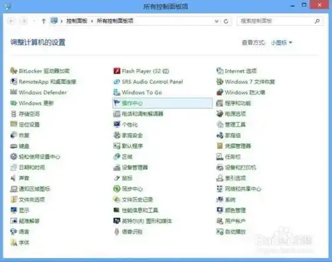Open 文件历史记录
332x262 pixels.
point(137,200)
